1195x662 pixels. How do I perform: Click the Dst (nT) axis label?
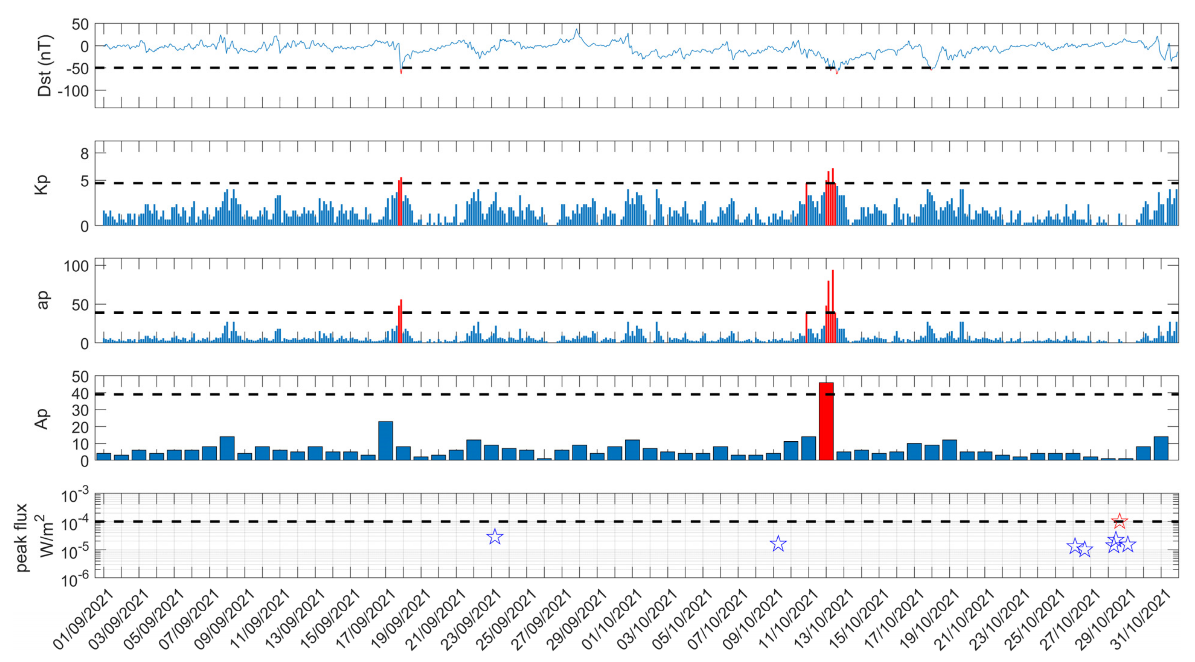pyautogui.click(x=45, y=65)
